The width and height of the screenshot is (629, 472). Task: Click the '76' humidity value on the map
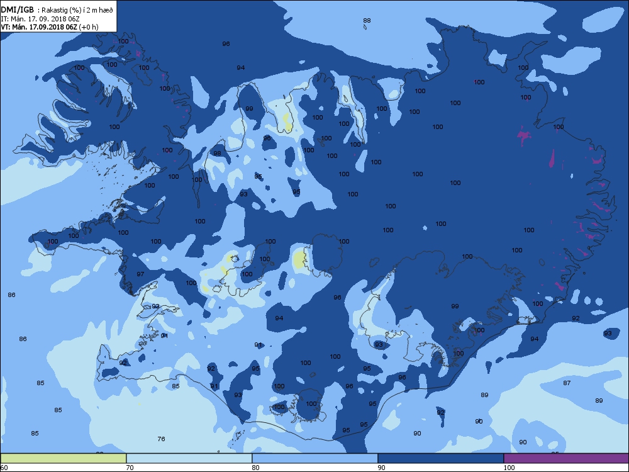click(x=161, y=439)
